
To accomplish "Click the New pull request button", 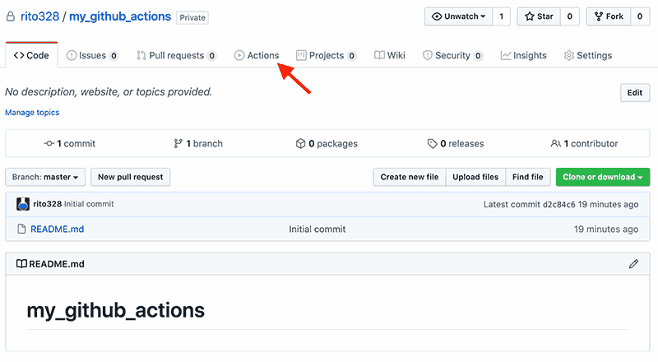I will tap(130, 177).
